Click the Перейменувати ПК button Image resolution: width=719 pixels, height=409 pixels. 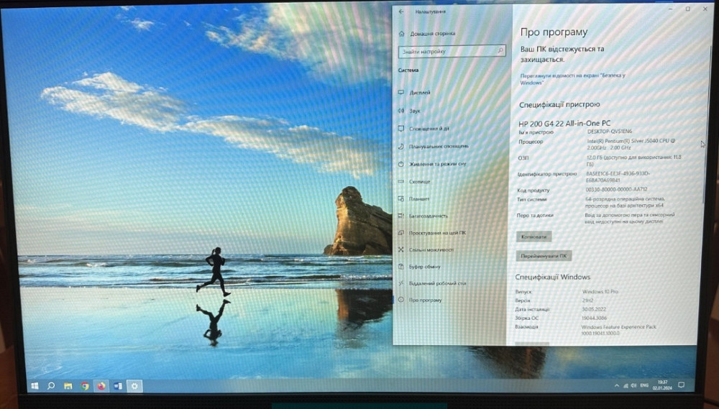[544, 255]
